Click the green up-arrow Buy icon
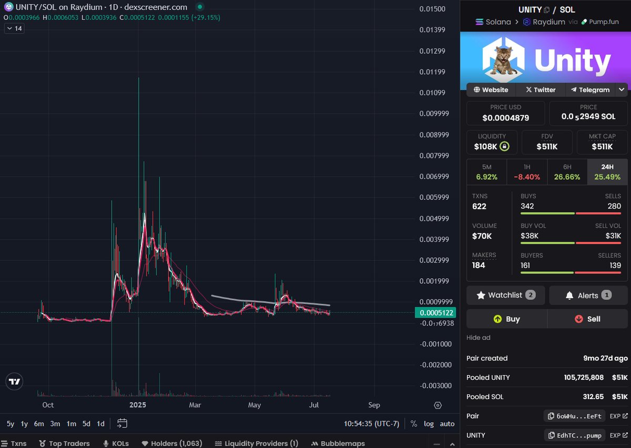This screenshot has width=631, height=448. (497, 319)
